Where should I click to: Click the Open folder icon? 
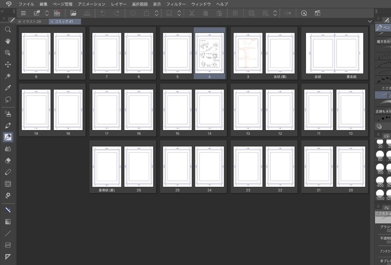coord(73,13)
